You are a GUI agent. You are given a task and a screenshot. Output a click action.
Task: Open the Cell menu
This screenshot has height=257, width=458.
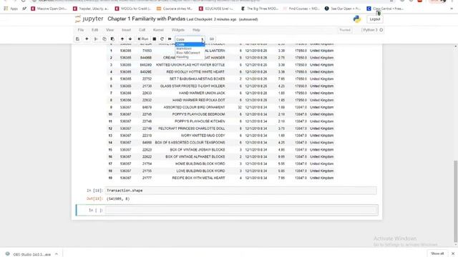tap(142, 30)
